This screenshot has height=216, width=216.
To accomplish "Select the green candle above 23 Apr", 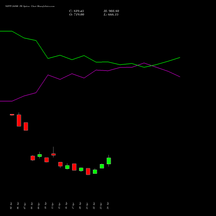I will tap(102, 166).
